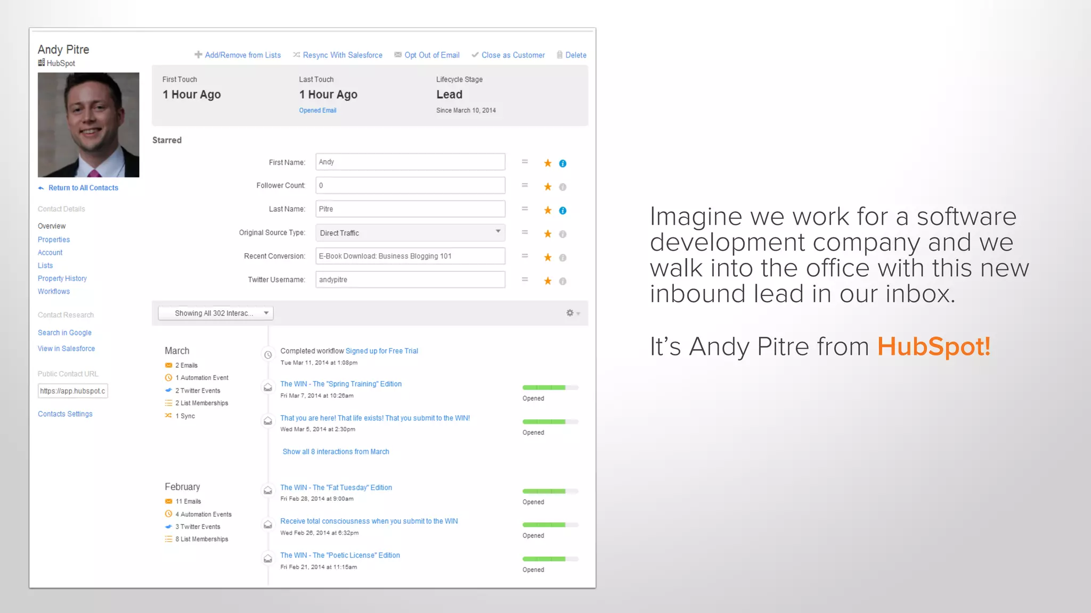Screen dimensions: 1091x613
Task: Open That you are here! email link
Action: click(375, 418)
